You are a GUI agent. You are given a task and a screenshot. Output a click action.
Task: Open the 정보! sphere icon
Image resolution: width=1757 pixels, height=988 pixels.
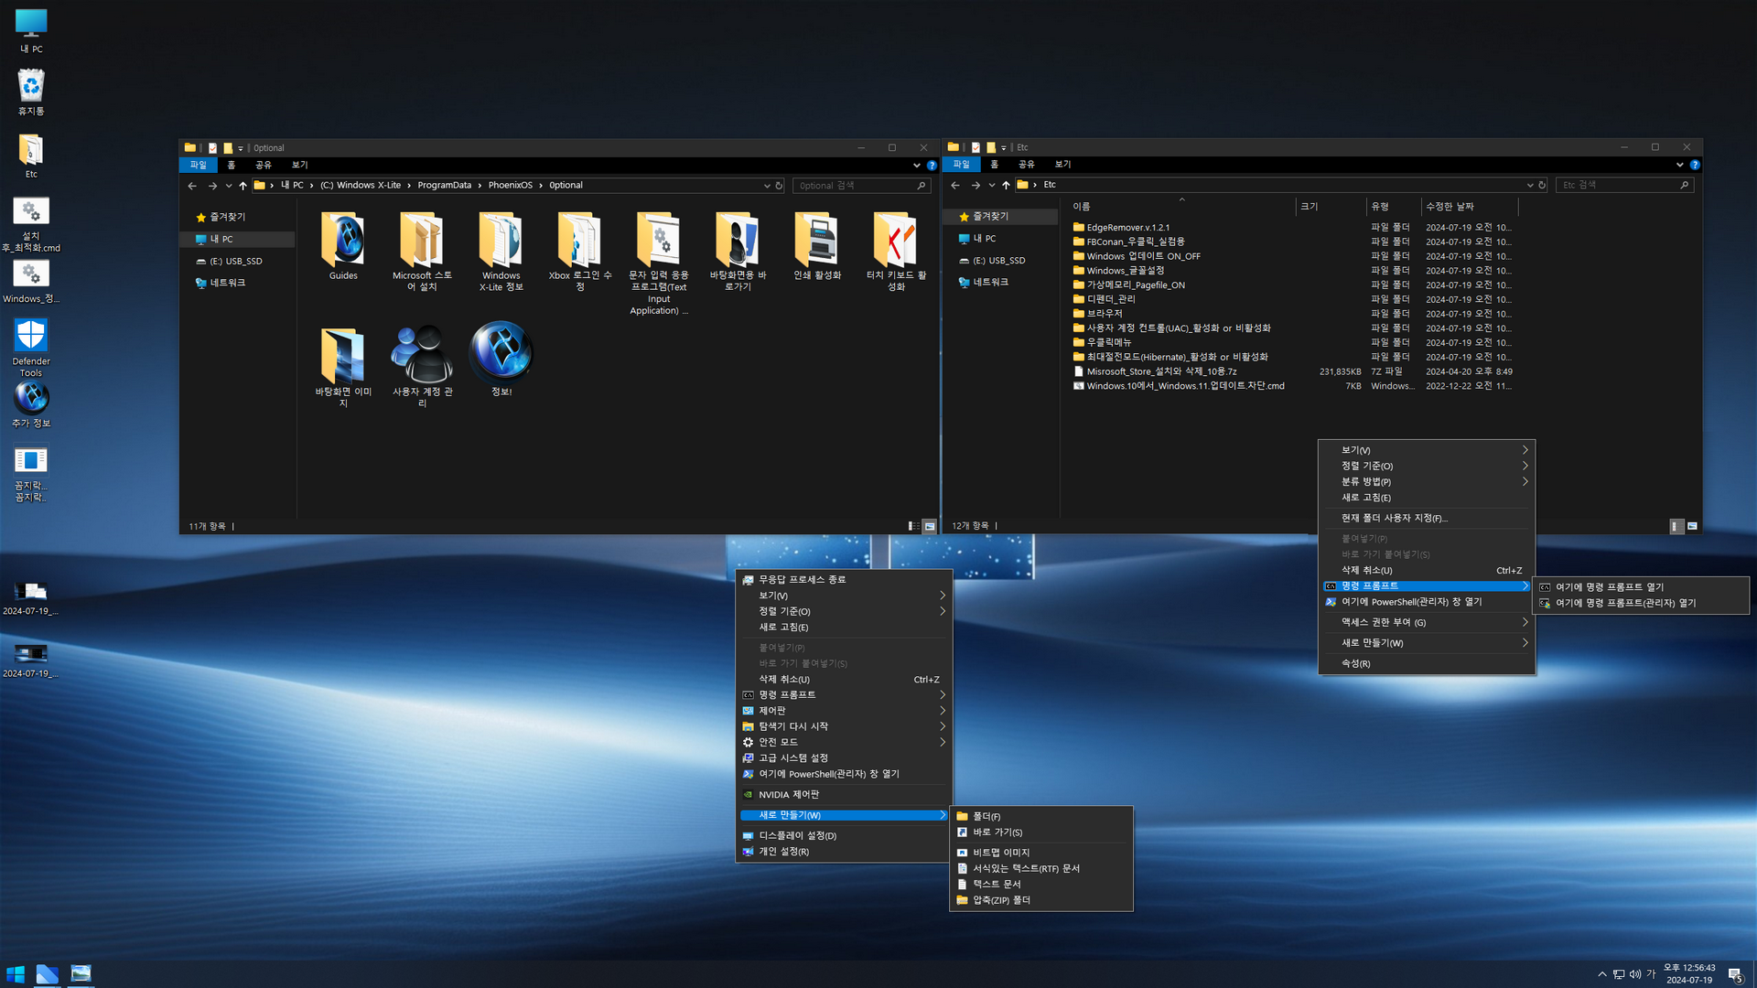(501, 352)
